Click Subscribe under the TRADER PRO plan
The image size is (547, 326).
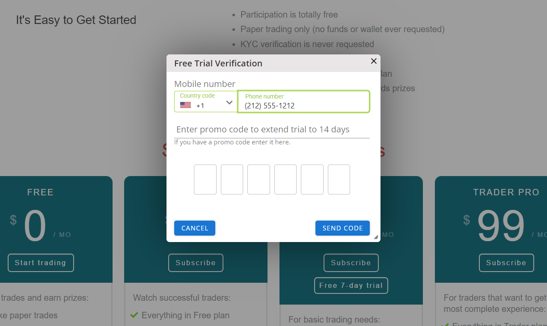point(506,263)
